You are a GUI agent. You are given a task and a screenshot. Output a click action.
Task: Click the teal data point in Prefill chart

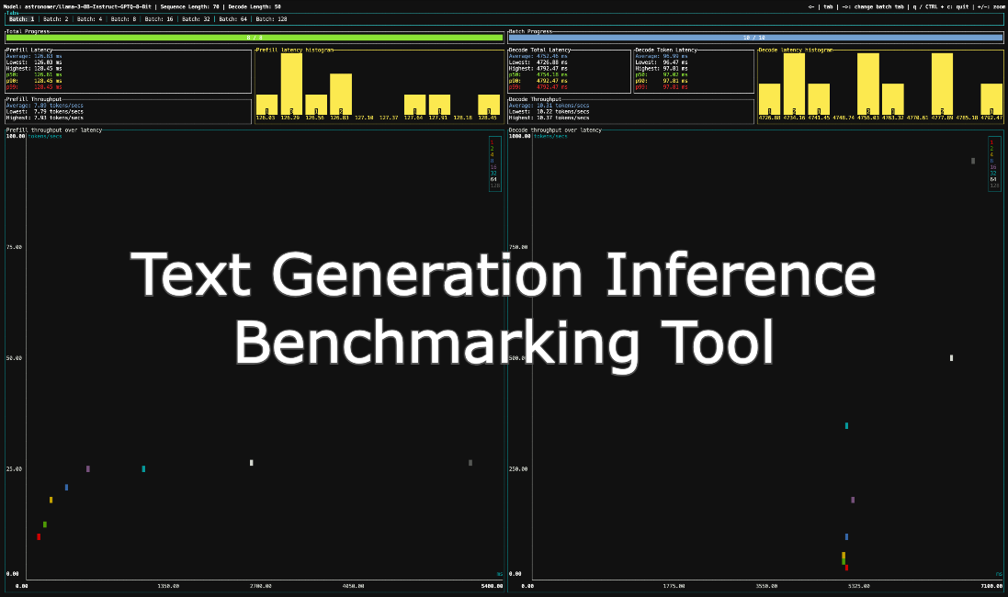pos(143,468)
